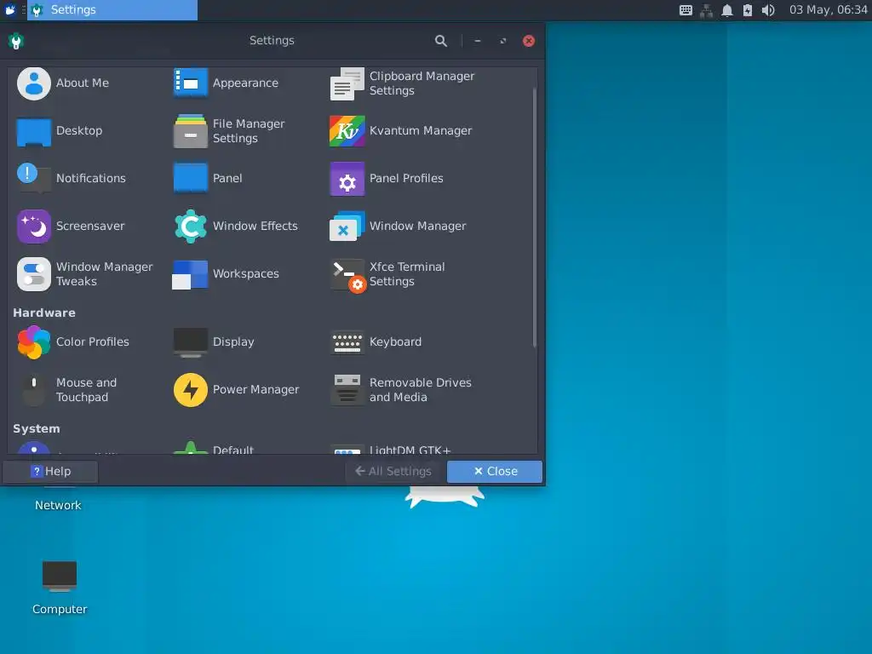
Task: Click the volume speaker icon in tray
Action: [768, 10]
